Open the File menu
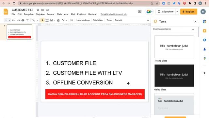Viewport: 209px width, 118px height. (x=13, y=14)
